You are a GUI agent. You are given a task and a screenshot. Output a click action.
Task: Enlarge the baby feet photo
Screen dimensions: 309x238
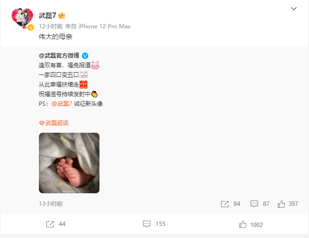[69, 163]
